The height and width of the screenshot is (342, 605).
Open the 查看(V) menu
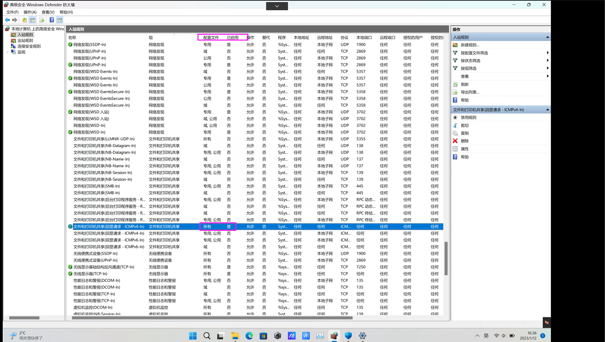(49, 12)
